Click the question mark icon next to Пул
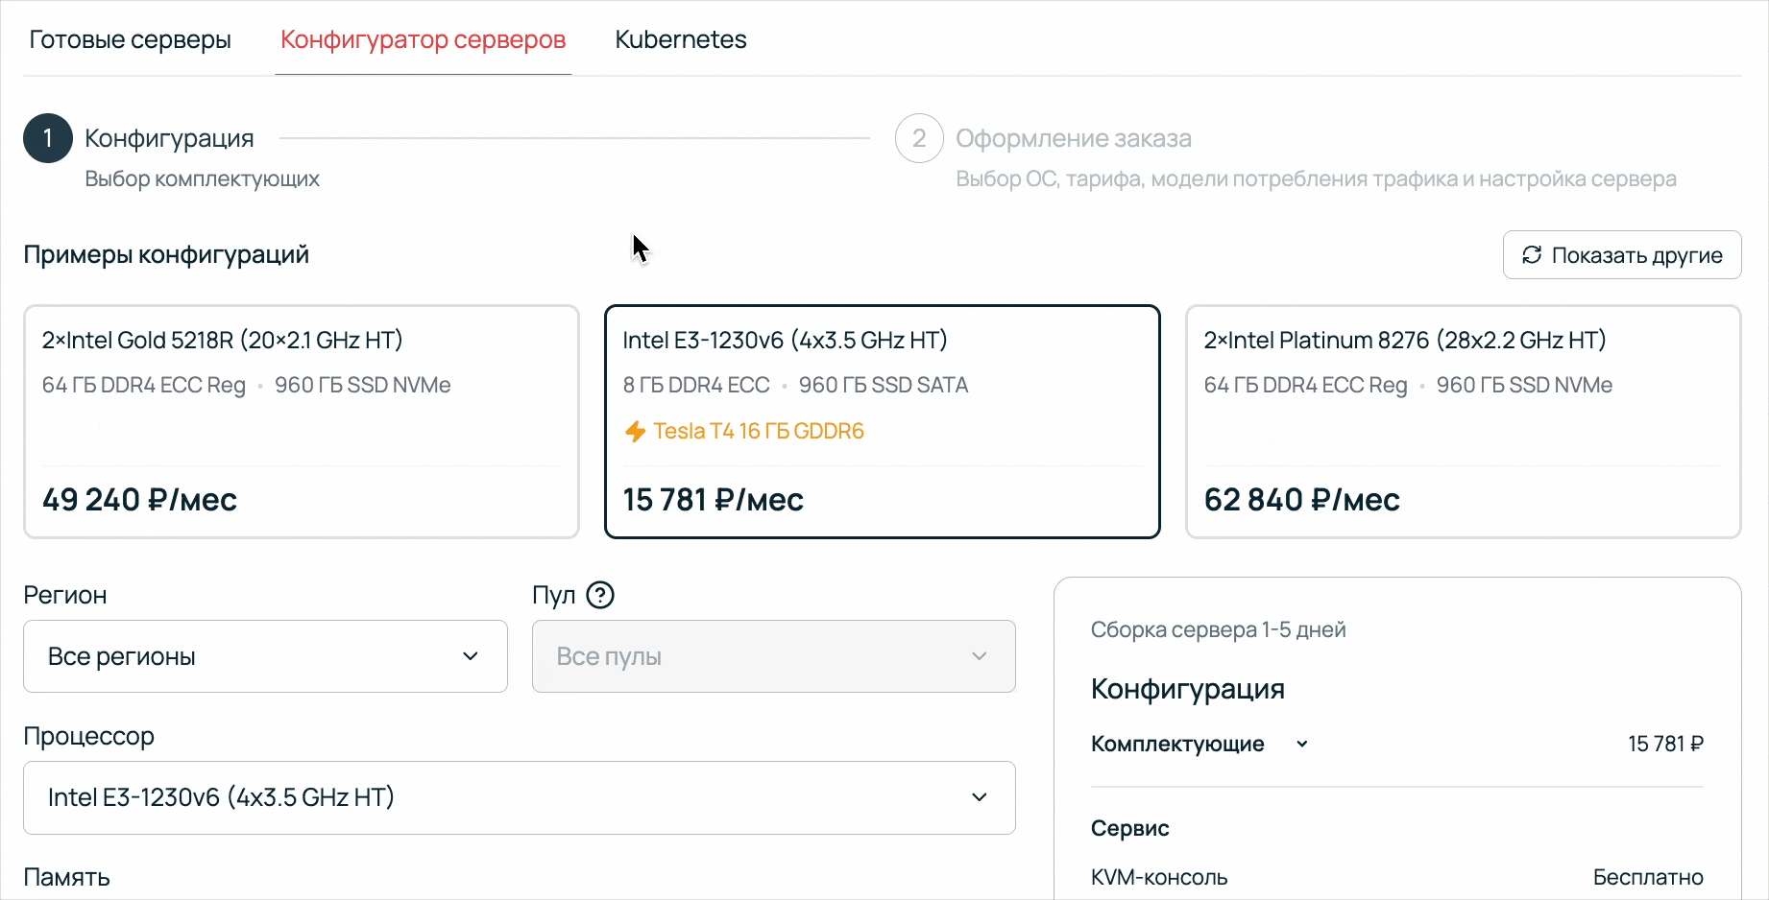Image resolution: width=1769 pixels, height=900 pixels. [601, 595]
